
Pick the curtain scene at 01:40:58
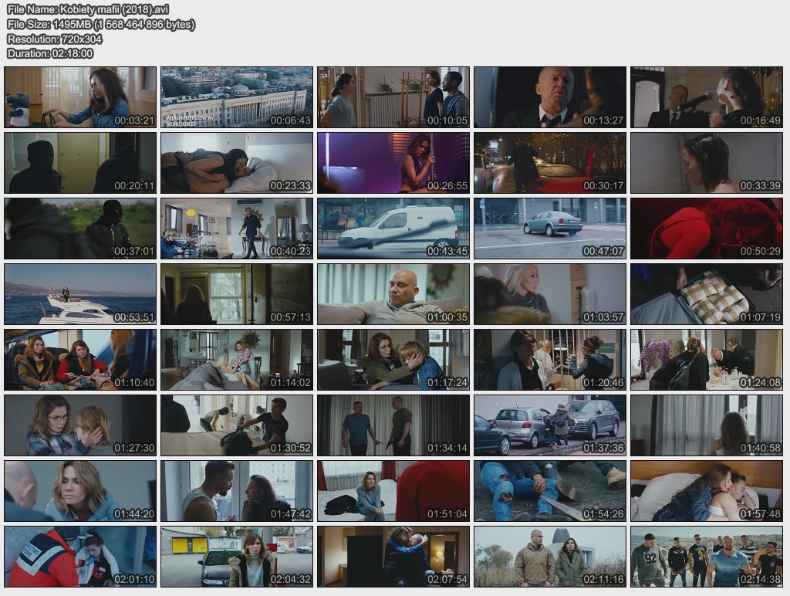tap(707, 425)
